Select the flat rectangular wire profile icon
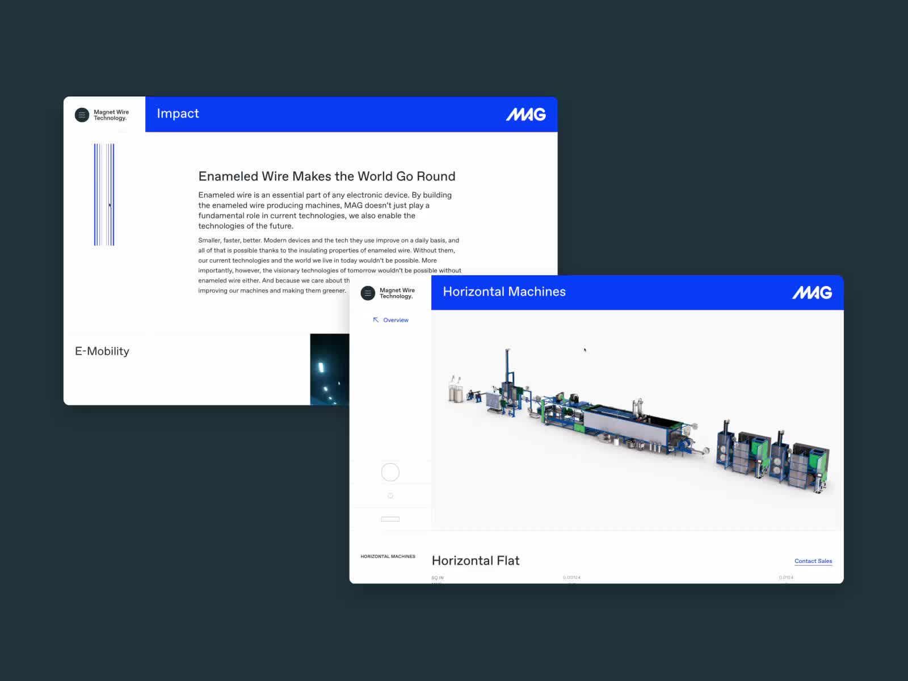The height and width of the screenshot is (681, 908). point(390,519)
